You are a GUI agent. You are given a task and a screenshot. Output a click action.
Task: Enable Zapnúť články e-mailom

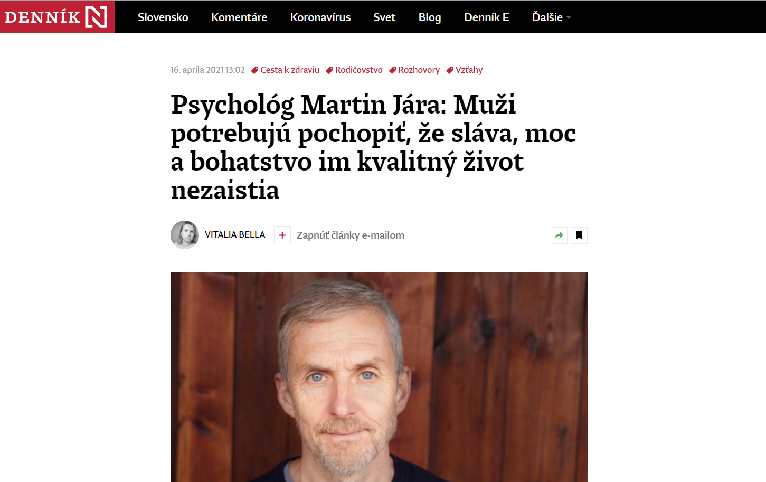click(351, 235)
